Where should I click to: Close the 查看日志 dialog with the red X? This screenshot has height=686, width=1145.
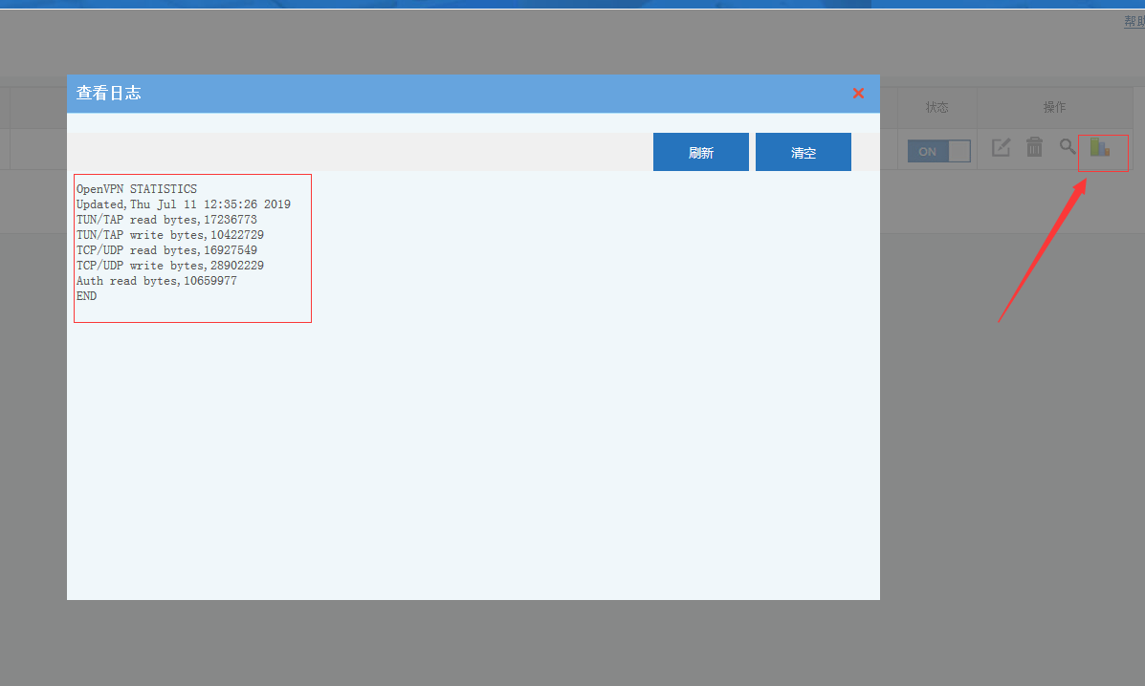tap(858, 93)
